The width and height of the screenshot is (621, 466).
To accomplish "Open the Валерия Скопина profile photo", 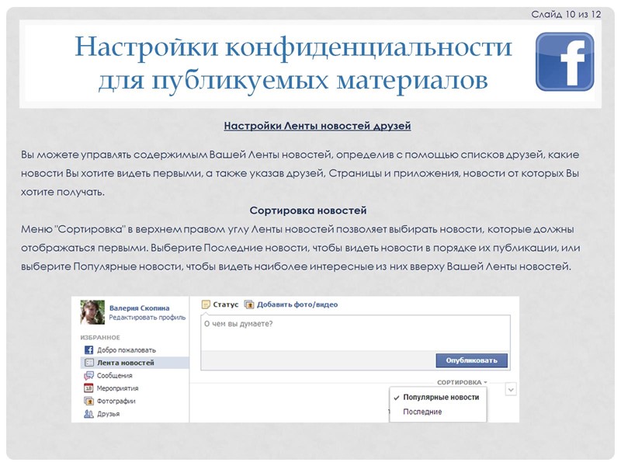I will (92, 312).
